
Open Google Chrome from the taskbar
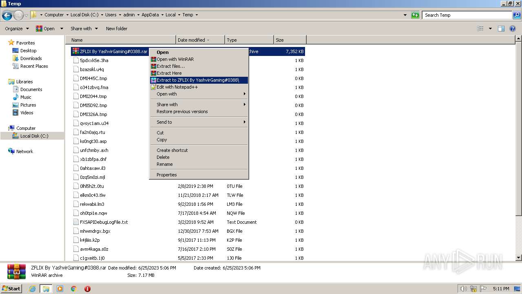click(x=74, y=289)
